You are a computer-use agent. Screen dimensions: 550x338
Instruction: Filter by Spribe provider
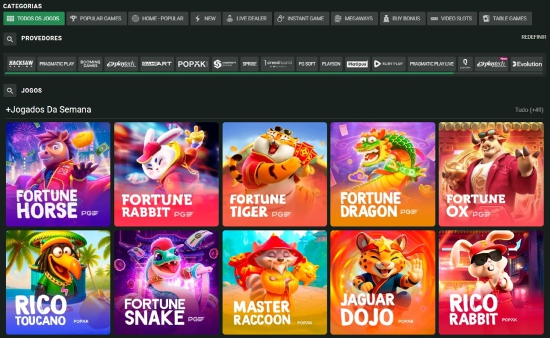pyautogui.click(x=249, y=64)
